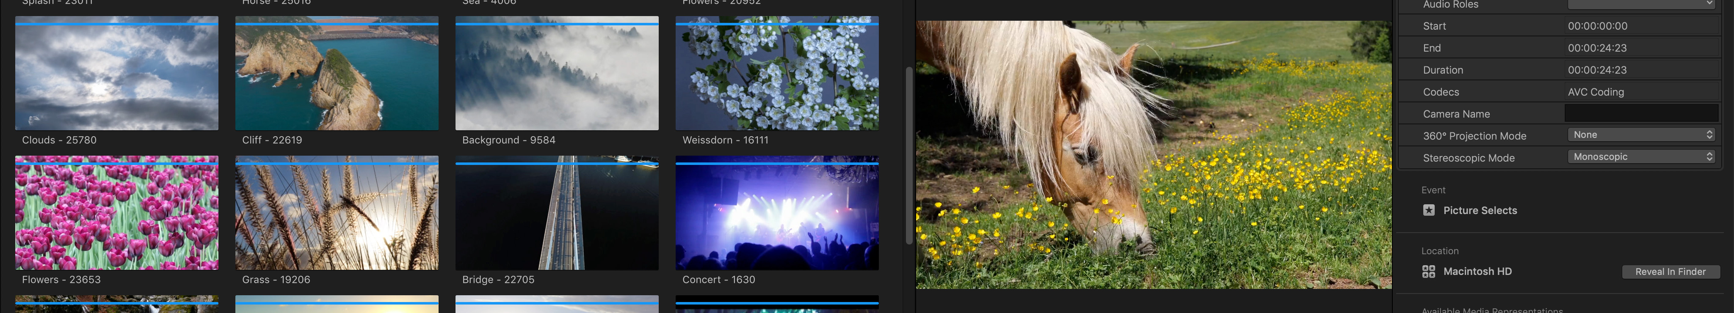Click the Picture Selects event star icon
1734x313 pixels.
pos(1428,210)
